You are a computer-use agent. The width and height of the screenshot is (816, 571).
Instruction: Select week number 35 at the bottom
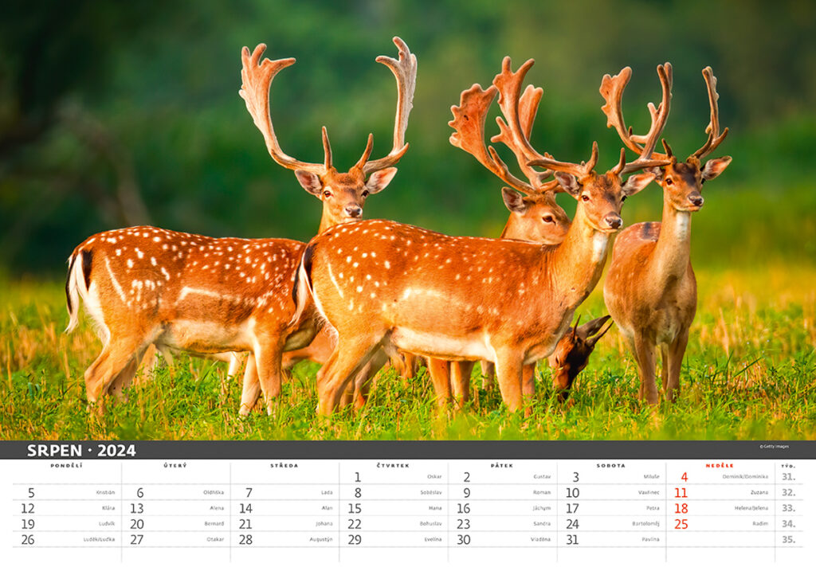point(788,539)
